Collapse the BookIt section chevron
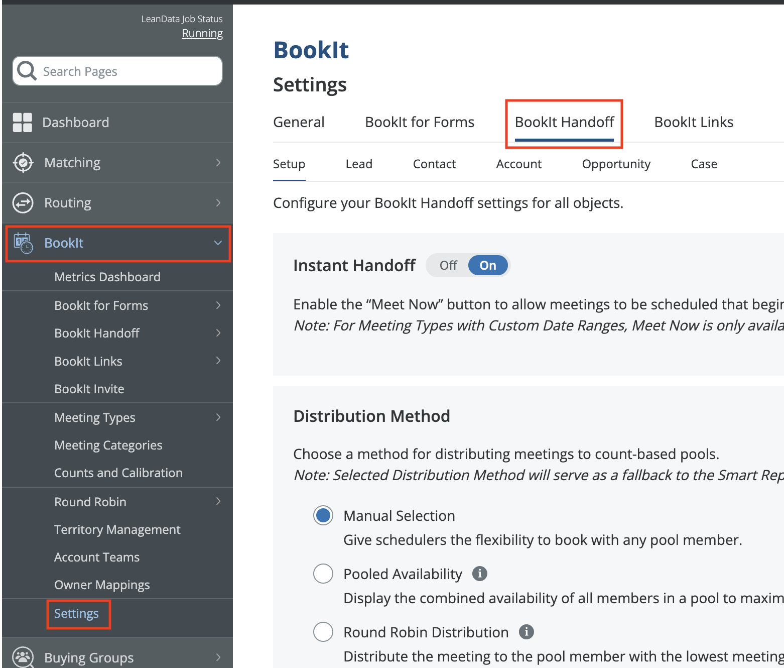This screenshot has width=784, height=668. coord(218,243)
